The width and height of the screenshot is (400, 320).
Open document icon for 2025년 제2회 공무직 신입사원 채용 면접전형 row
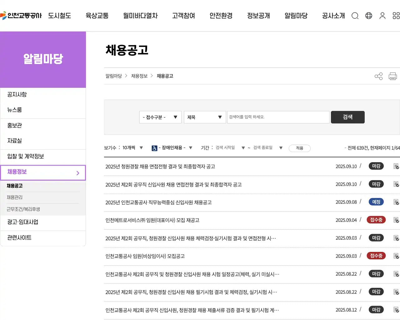pyautogui.click(x=396, y=184)
